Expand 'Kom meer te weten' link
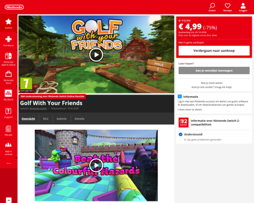Viewport: 254px width, 203px height. coord(190,110)
